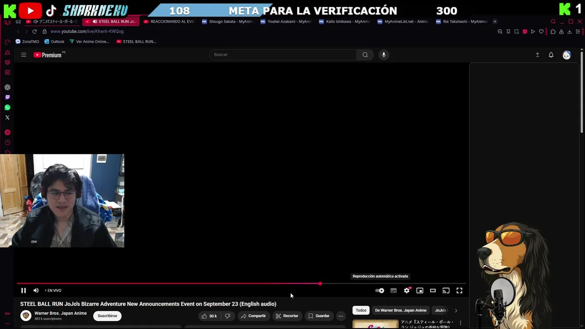Go to YouTube Premium home logo
The height and width of the screenshot is (329, 585).
[x=48, y=55]
